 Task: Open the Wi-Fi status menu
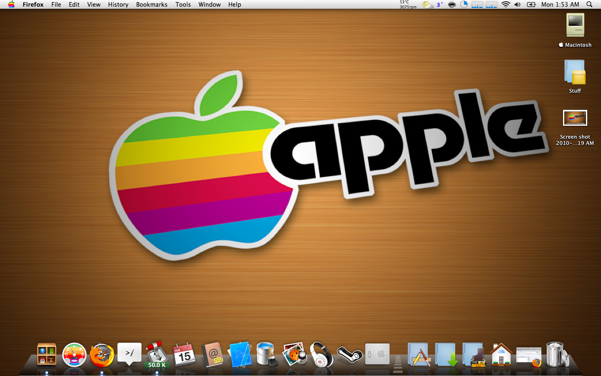506,5
